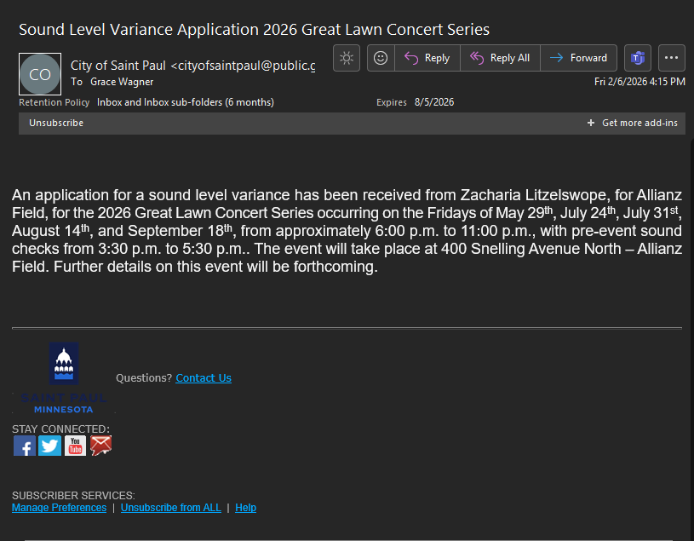The width and height of the screenshot is (694, 541).
Task: Click the Microsoft Teams share icon
Action: pos(637,58)
